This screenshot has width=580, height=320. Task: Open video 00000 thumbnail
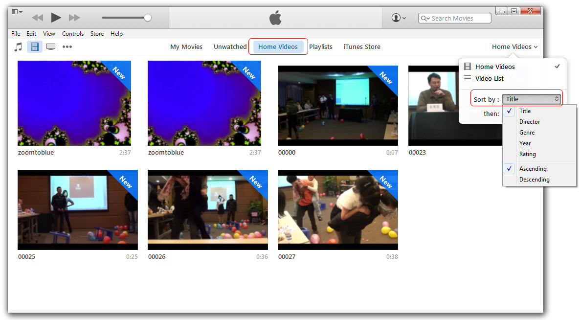click(x=338, y=106)
